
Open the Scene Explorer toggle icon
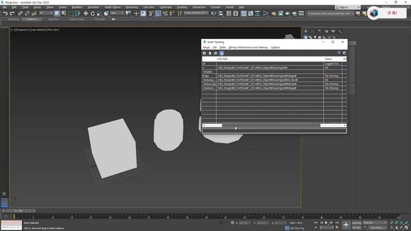(x=229, y=13)
